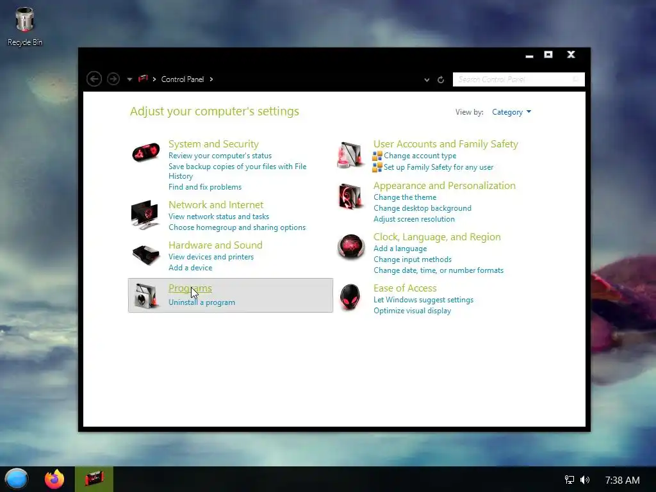Viewport: 656px width, 492px height.
Task: Click the Control Panel breadcrumb
Action: pyautogui.click(x=183, y=79)
